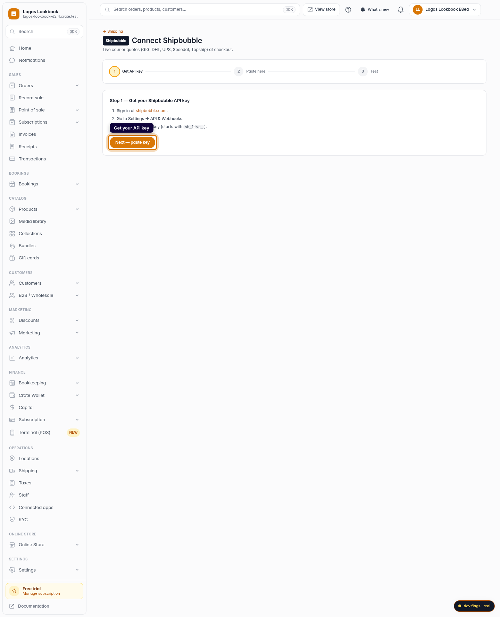Image resolution: width=500 pixels, height=617 pixels.
Task: Click the Next — paste key button
Action: (x=133, y=142)
